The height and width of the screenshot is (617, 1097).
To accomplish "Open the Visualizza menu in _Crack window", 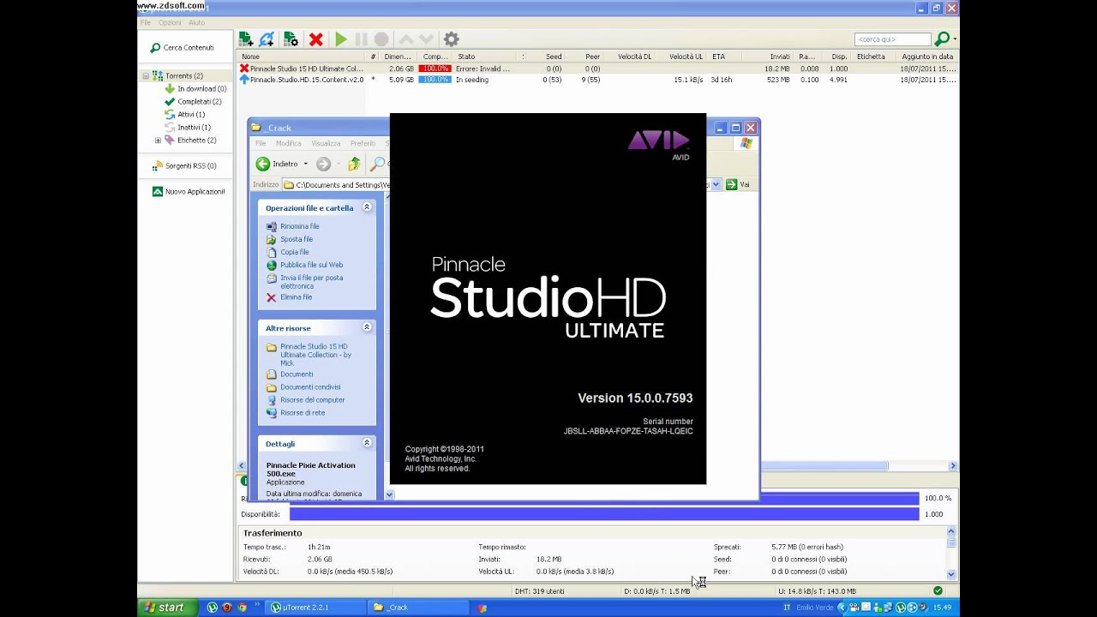I will click(x=326, y=144).
